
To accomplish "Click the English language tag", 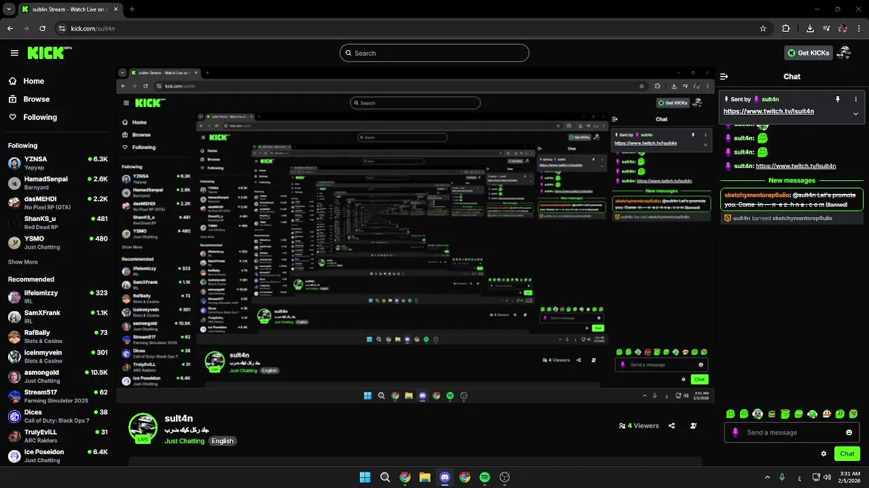I will tap(222, 441).
